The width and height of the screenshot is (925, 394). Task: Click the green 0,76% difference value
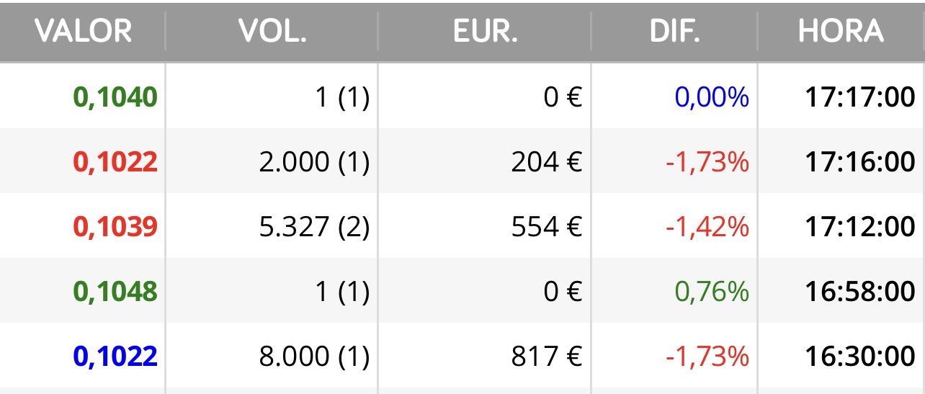(712, 292)
